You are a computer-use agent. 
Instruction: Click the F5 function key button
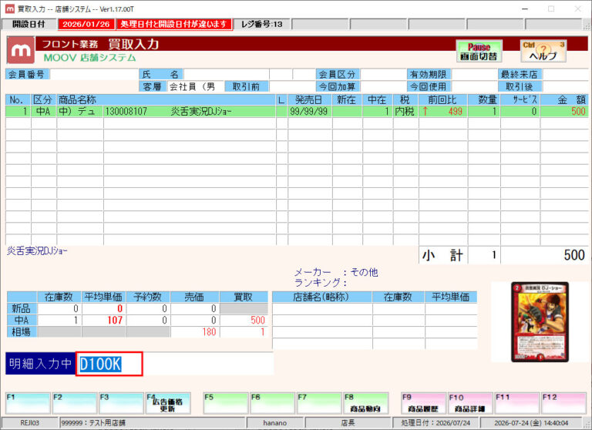[226, 403]
